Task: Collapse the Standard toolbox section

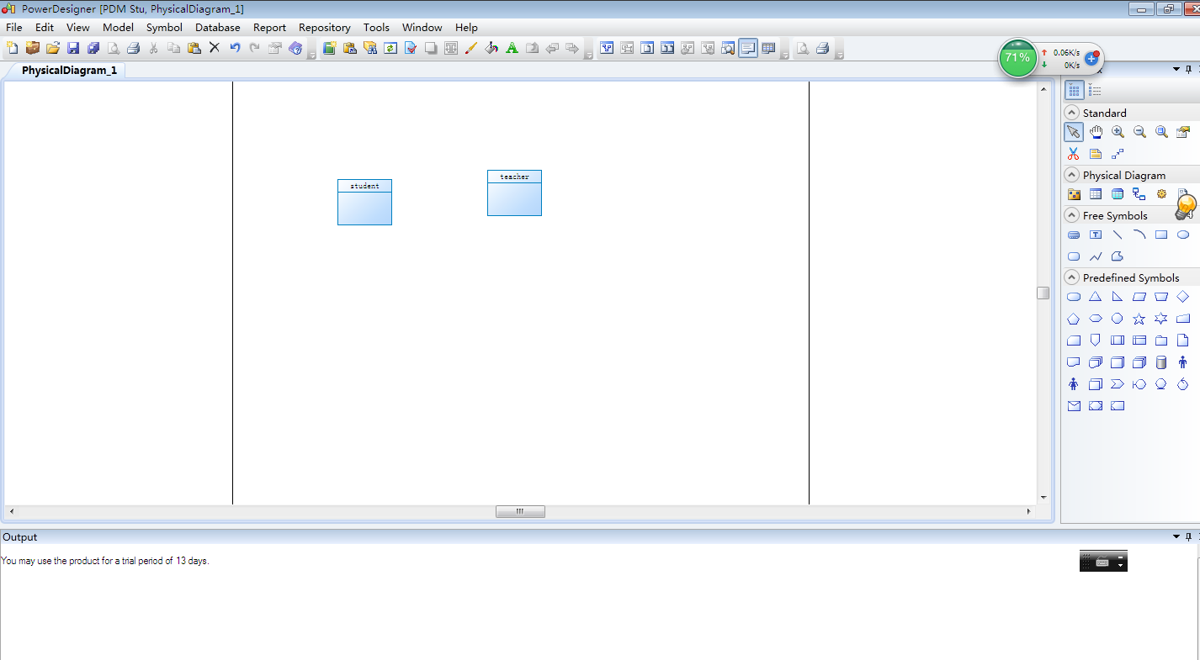Action: pyautogui.click(x=1072, y=113)
